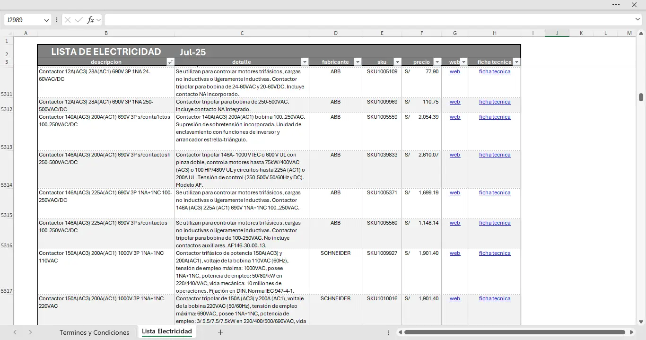The width and height of the screenshot is (646, 340).
Task: Click in the formula bar input field
Action: tap(369, 20)
